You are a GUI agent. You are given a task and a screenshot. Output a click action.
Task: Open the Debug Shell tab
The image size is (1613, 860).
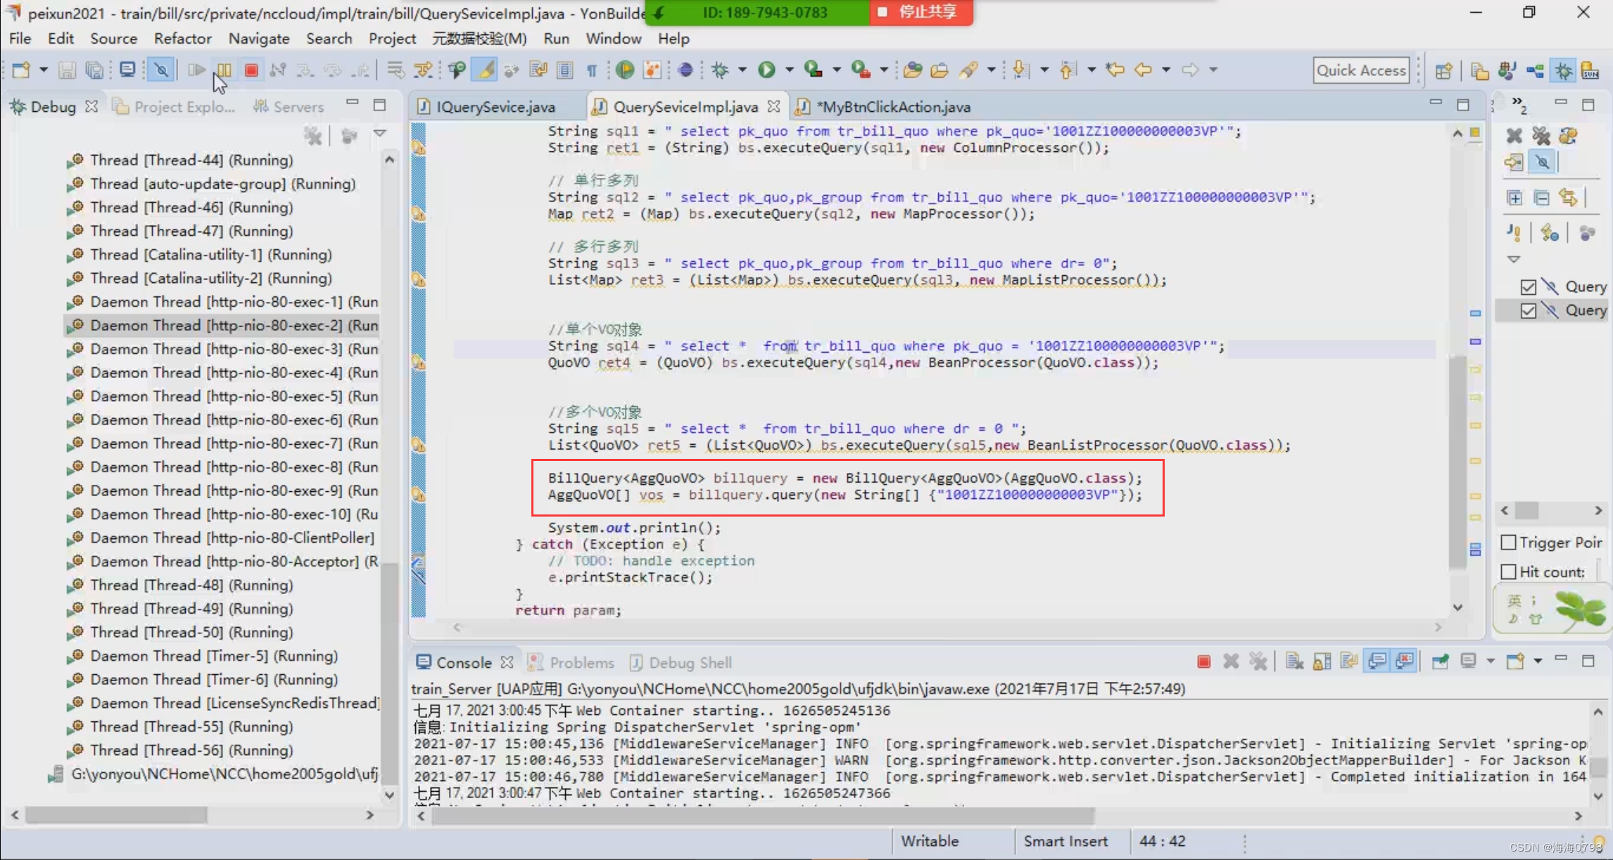click(x=688, y=662)
